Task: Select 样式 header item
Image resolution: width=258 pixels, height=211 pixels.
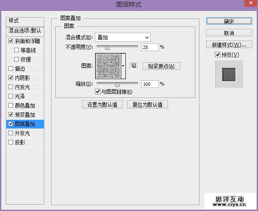Action: pyautogui.click(x=25, y=21)
